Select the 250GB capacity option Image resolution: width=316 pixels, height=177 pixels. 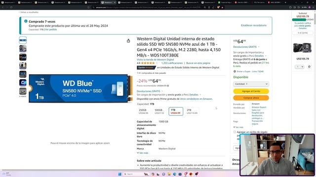coord(144,112)
